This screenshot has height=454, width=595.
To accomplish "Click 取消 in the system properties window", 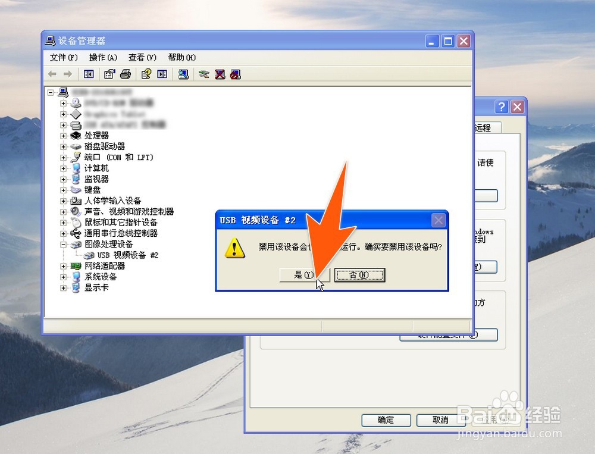I will 441,420.
